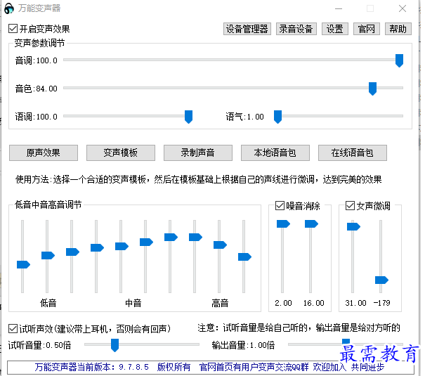Click the noise slider thumb above 2.00
Image resolution: width=425 pixels, height=376 pixels.
click(x=283, y=224)
